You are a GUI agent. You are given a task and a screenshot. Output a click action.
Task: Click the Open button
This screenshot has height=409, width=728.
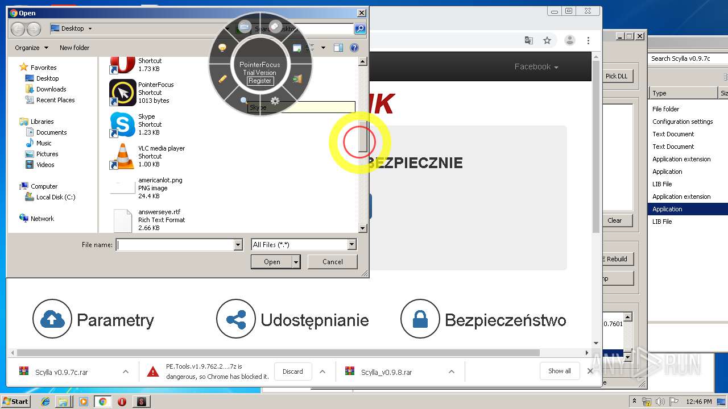point(272,262)
